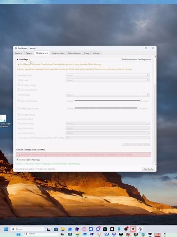This screenshot has width=177, height=237.
Task: Click the Reset All FastFlags button
Action: tap(137, 144)
